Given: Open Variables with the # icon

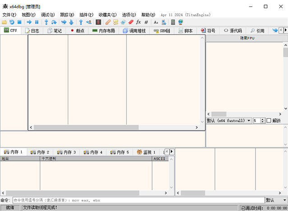Looking at the screenshot, I should pos(146,22).
